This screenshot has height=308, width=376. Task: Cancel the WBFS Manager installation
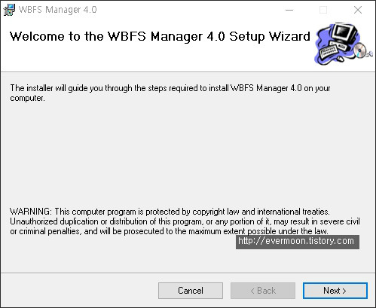point(191,291)
